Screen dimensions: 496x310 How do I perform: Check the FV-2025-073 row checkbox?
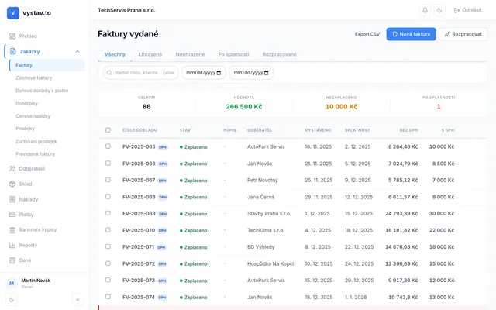coord(108,280)
